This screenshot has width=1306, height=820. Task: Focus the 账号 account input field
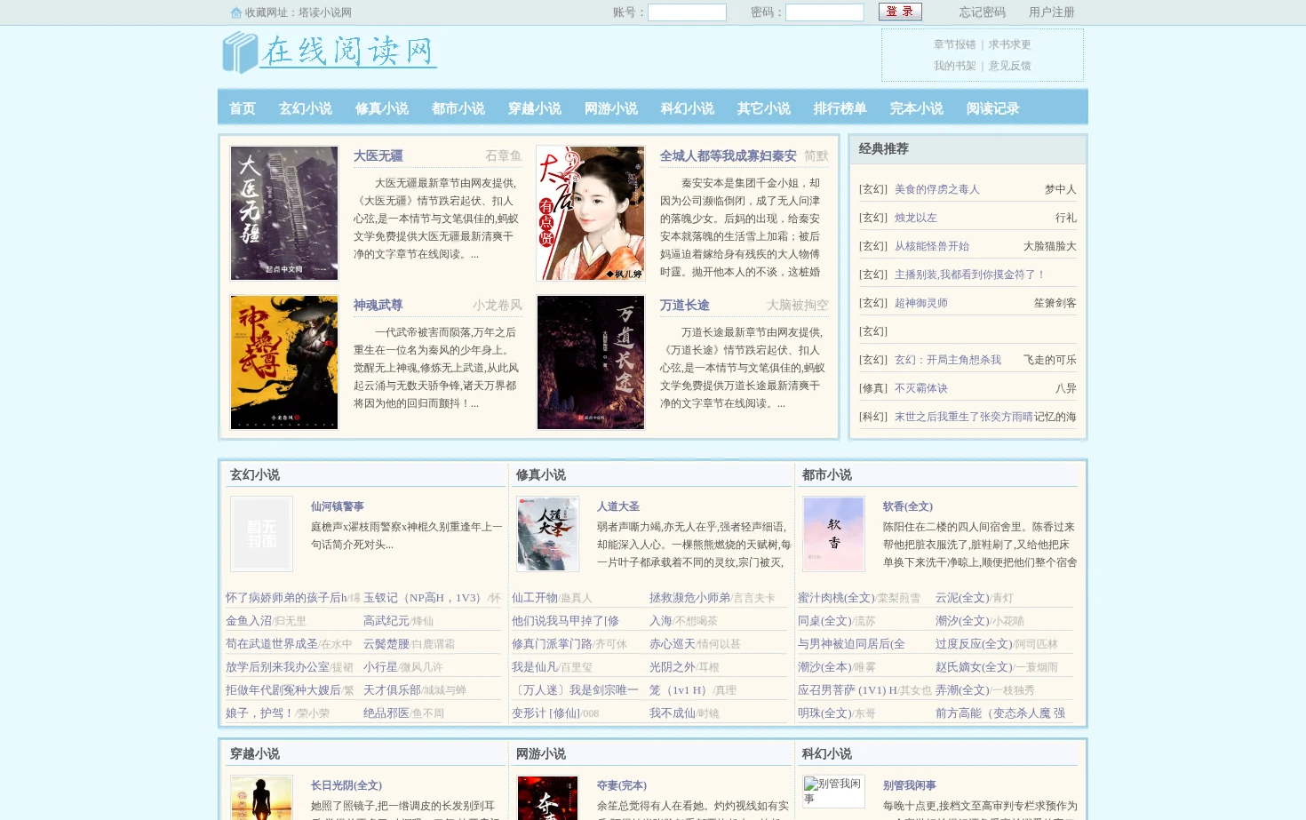tap(687, 12)
